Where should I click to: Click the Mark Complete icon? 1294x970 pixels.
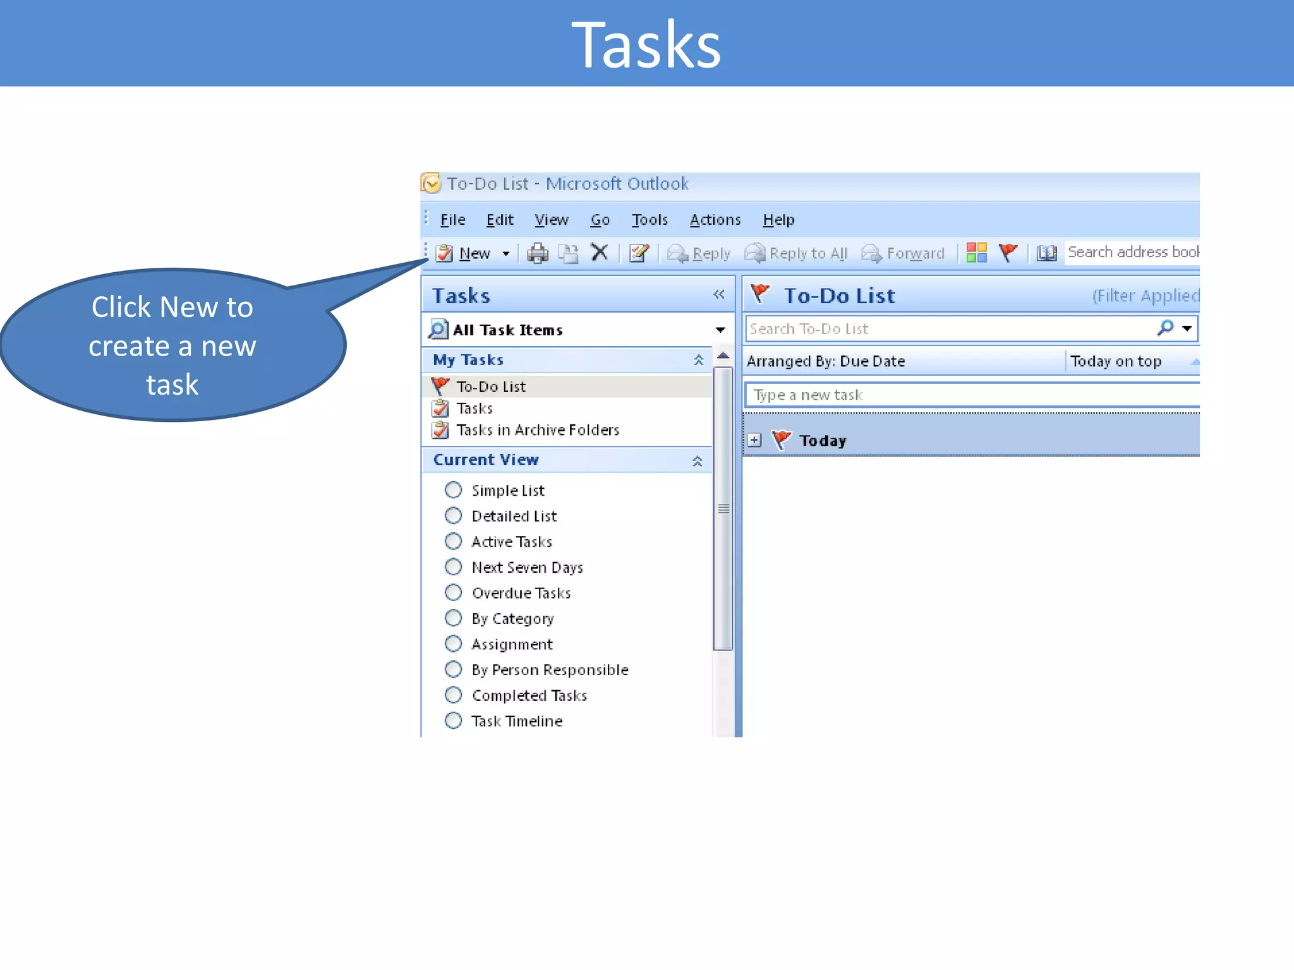point(639,253)
